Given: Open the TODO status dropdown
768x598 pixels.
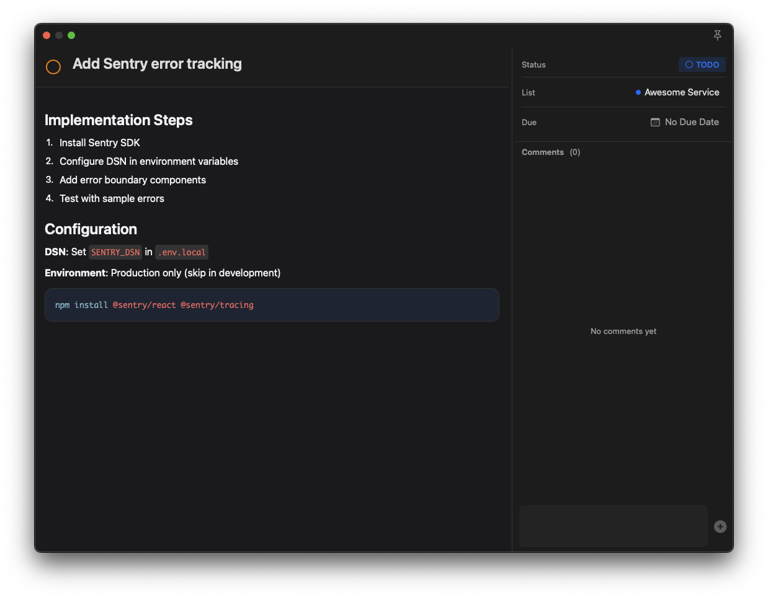Looking at the screenshot, I should (702, 64).
